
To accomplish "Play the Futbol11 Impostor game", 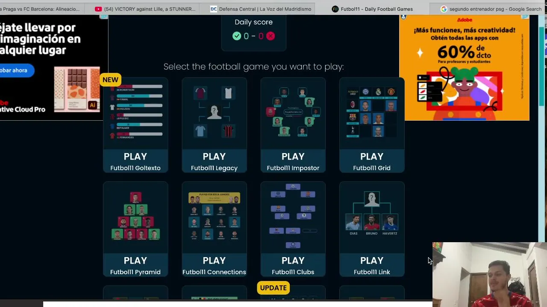I will 293,161.
